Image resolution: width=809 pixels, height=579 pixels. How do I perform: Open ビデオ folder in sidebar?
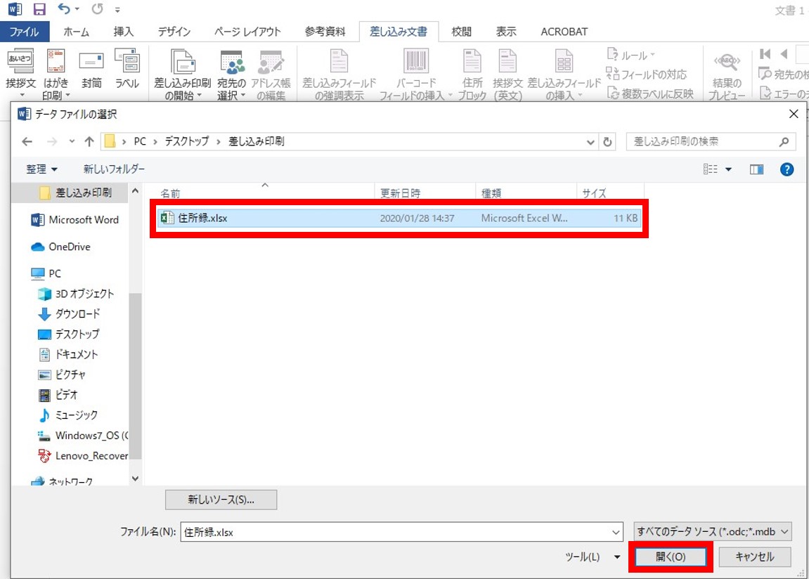(58, 395)
